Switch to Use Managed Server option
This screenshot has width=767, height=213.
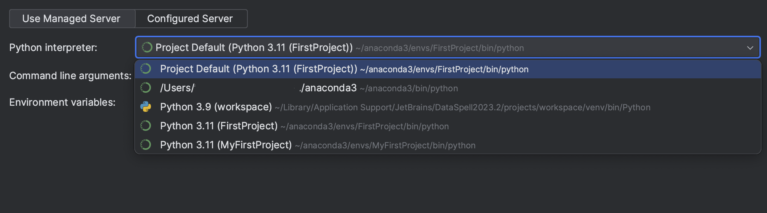point(72,19)
